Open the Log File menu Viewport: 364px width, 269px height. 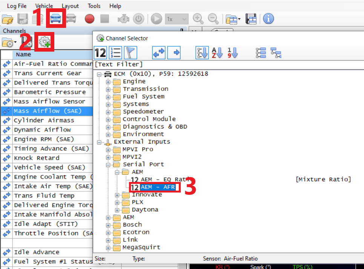[x=17, y=6]
